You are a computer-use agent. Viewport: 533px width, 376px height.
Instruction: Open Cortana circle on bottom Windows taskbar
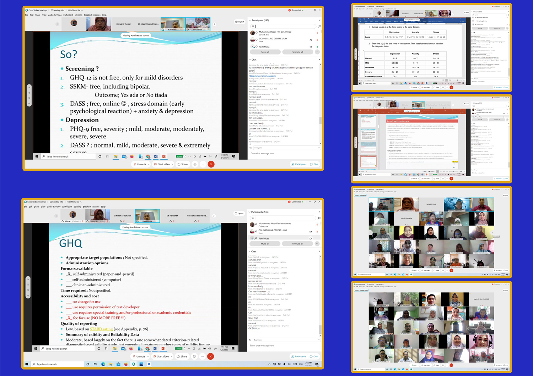coord(88,364)
